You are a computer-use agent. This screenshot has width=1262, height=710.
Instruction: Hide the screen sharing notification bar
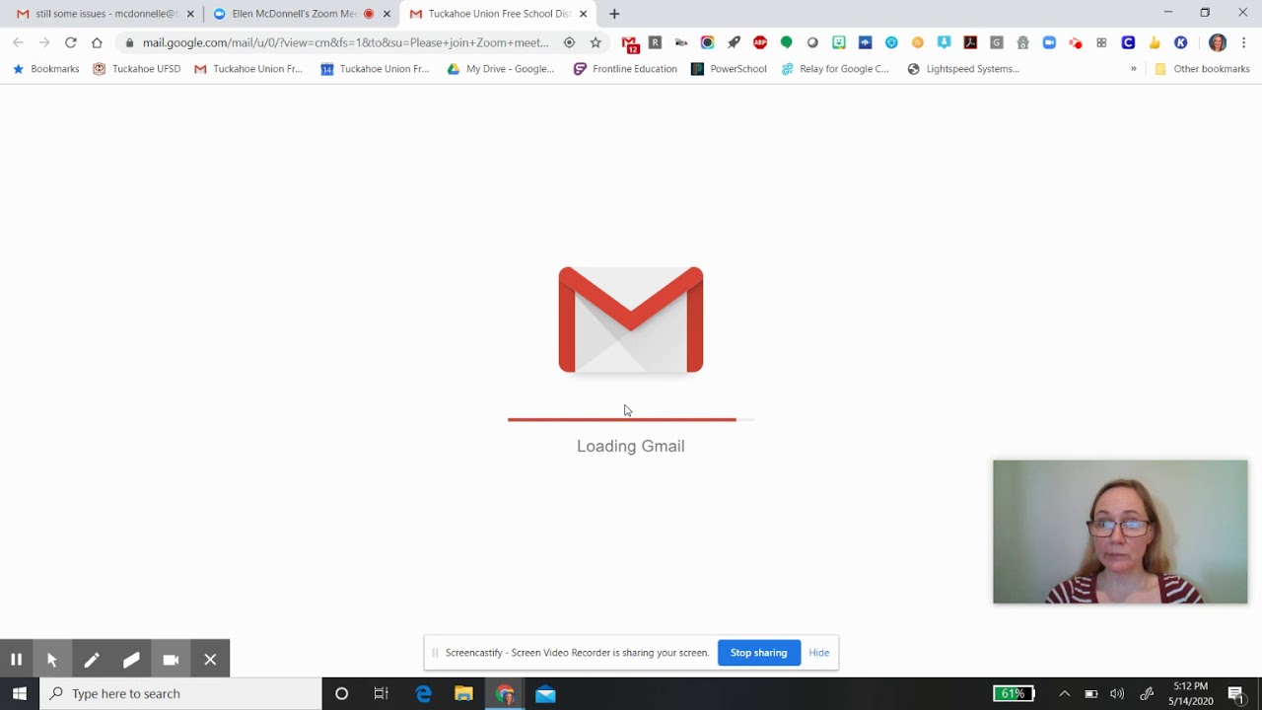coord(819,653)
